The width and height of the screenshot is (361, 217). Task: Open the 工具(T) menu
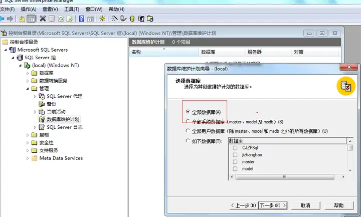tap(72, 9)
